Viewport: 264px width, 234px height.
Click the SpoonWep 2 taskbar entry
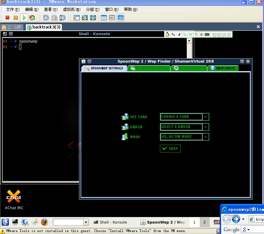pos(163,222)
